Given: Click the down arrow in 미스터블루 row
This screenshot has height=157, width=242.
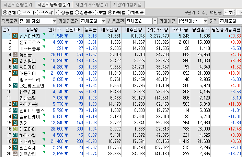Looking at the screenshot, I should tap(66, 48).
